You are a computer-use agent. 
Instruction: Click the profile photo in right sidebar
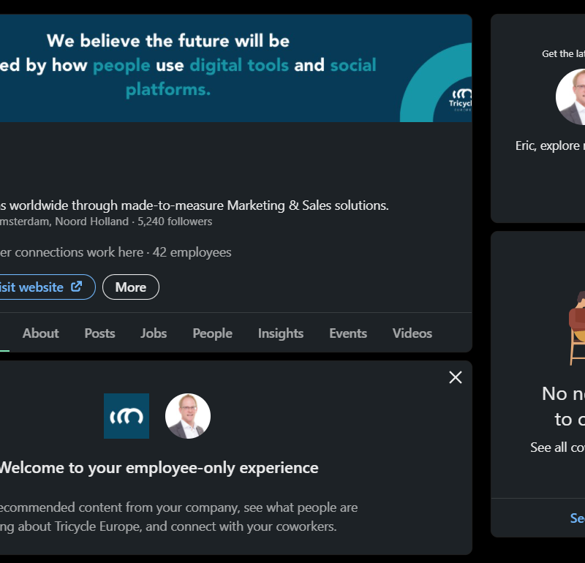[x=570, y=97]
